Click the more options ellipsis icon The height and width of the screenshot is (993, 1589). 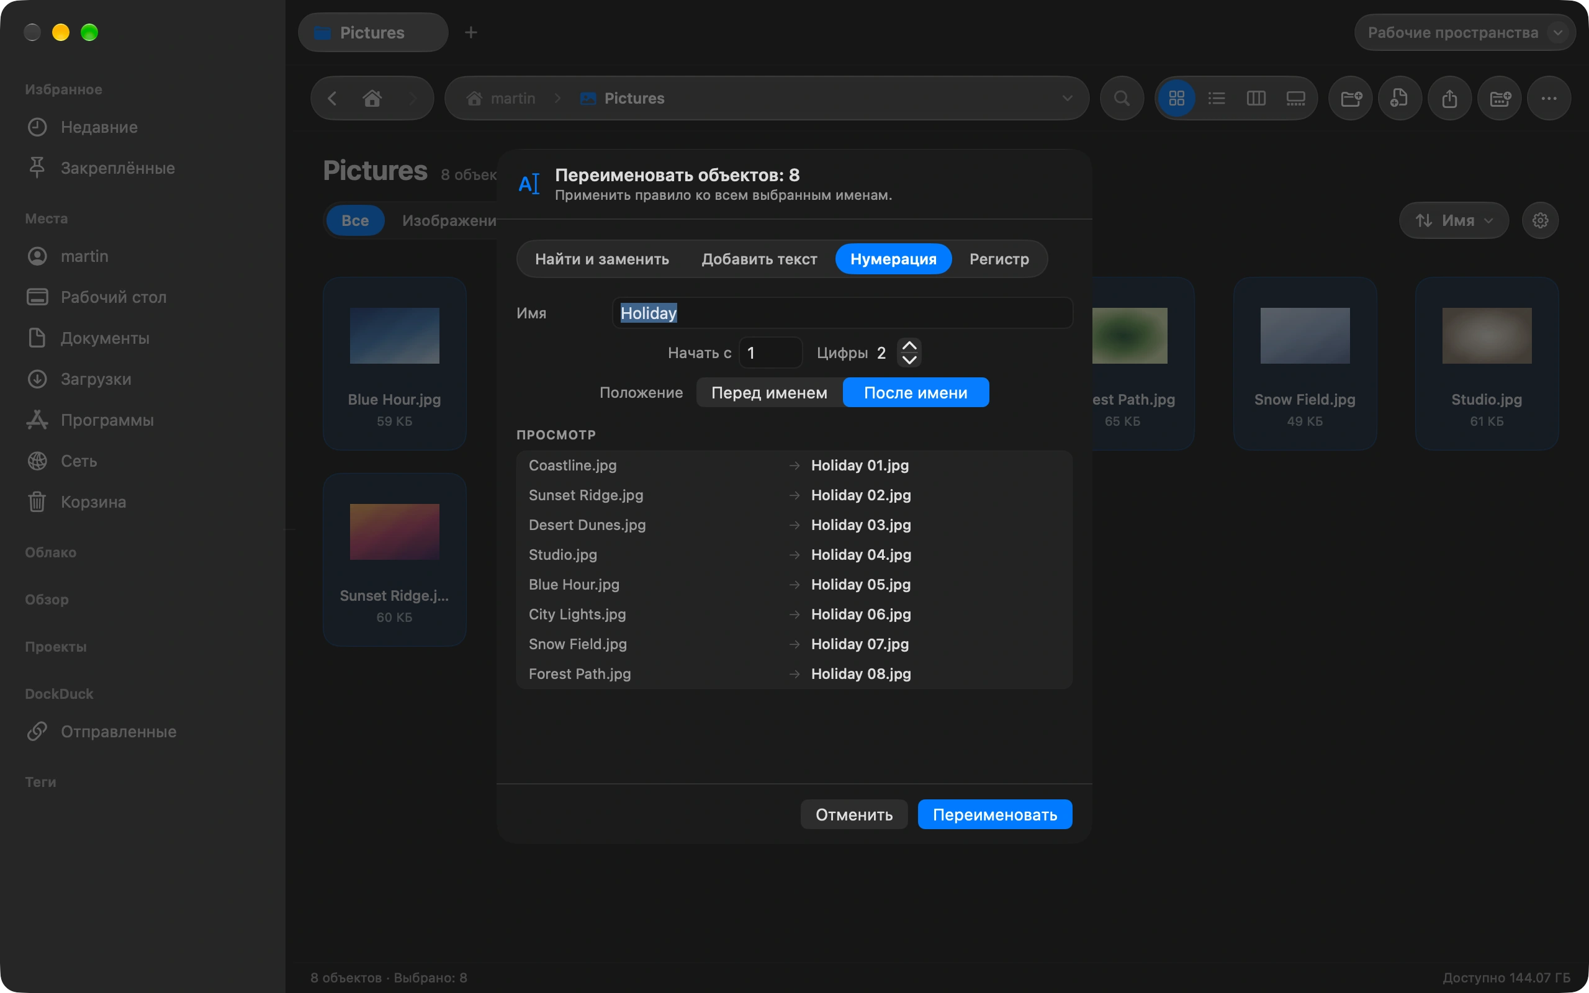click(1549, 99)
